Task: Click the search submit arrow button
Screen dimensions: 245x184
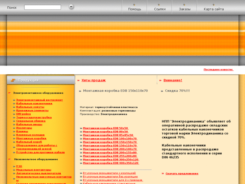Action: (71, 6)
